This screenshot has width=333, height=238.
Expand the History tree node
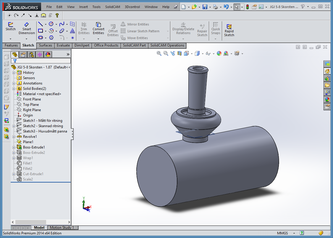(x=14, y=73)
